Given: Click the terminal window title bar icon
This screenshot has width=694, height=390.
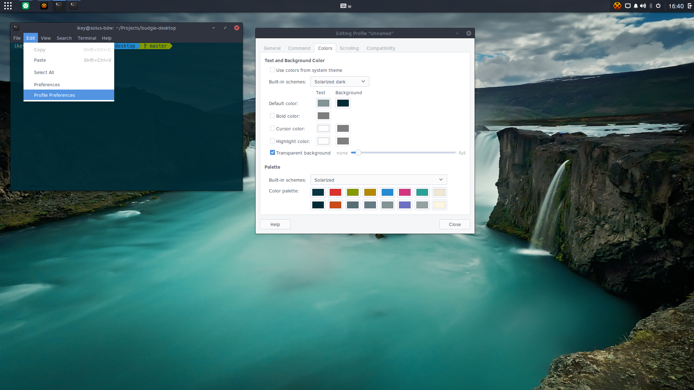Looking at the screenshot, I should pyautogui.click(x=16, y=27).
